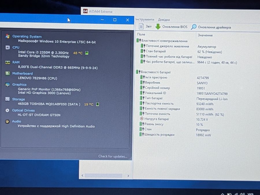Open the Report (Звіт) toolbar button
The image size is (260, 195).
pos(145,26)
